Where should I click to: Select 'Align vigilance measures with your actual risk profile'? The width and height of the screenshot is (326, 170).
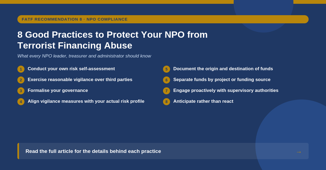pos(86,101)
